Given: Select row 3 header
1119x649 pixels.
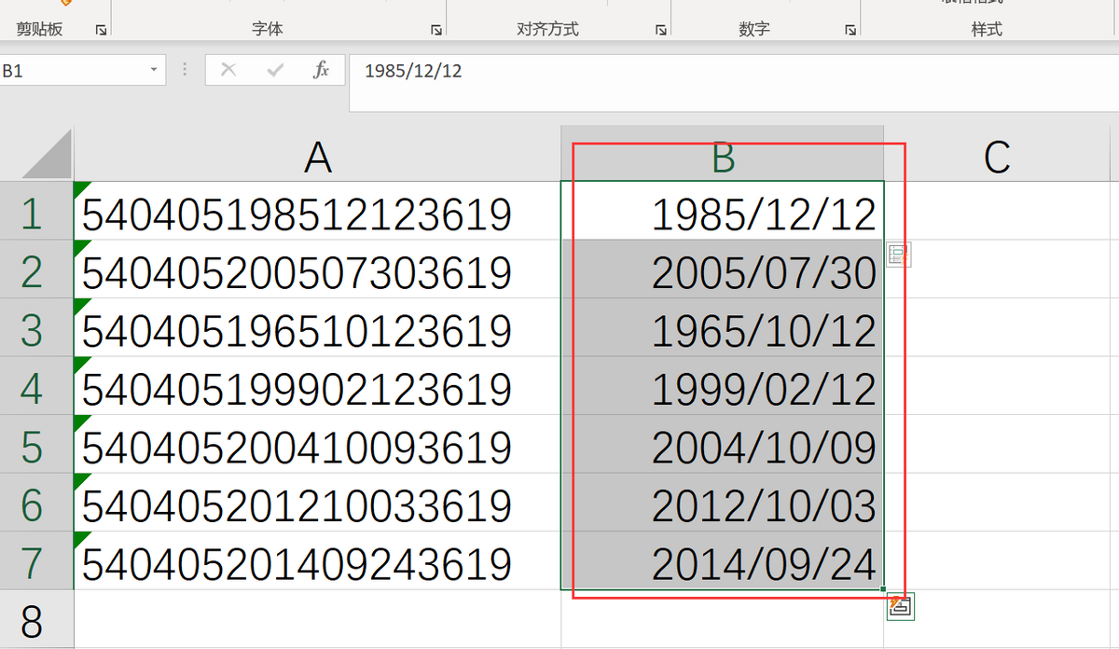Looking at the screenshot, I should [36, 327].
